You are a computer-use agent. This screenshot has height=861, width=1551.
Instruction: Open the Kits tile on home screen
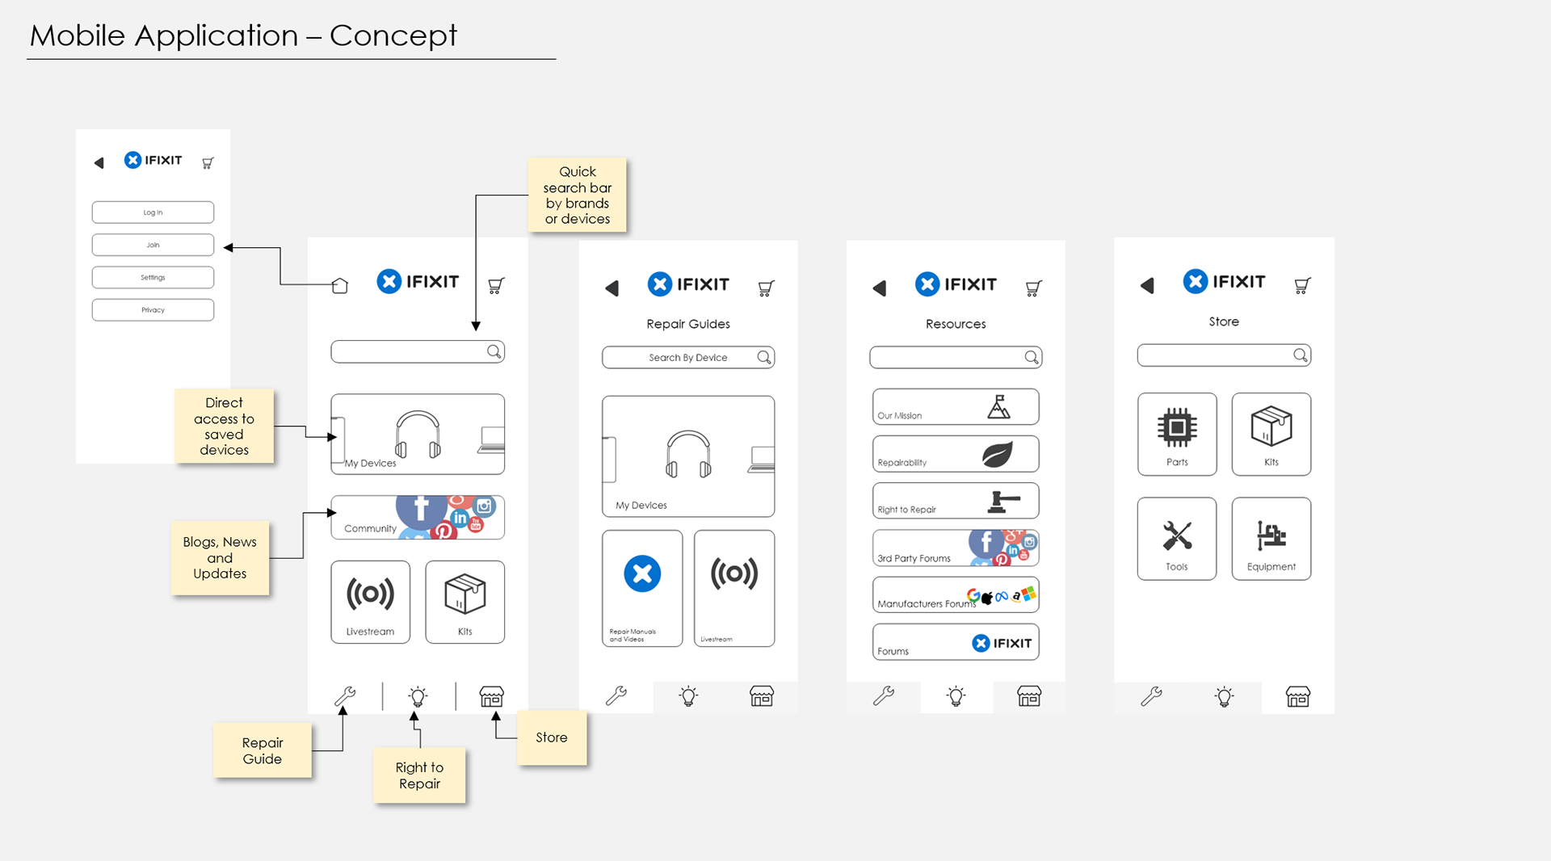pos(465,602)
